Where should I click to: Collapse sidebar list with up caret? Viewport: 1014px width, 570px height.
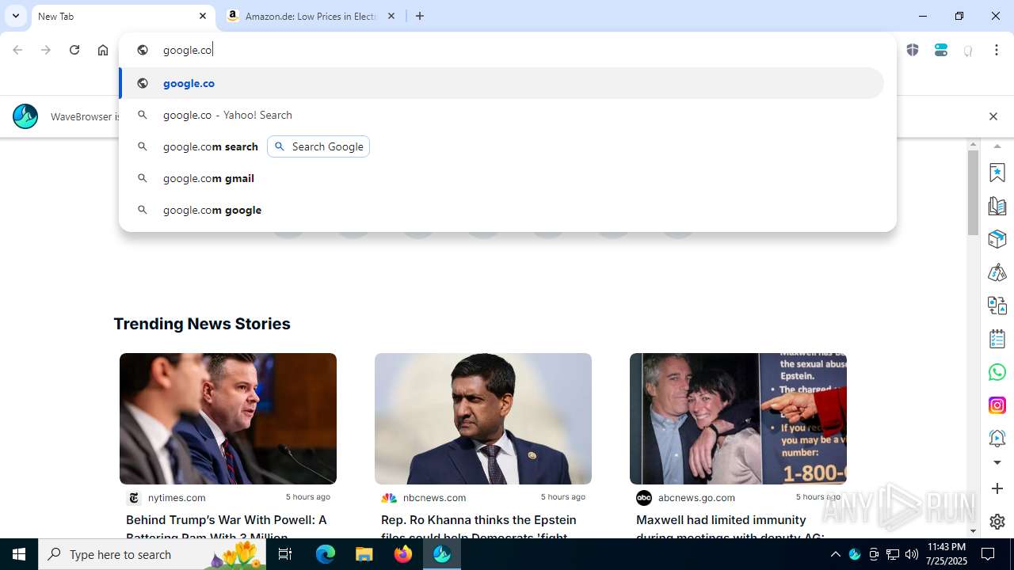(997, 147)
